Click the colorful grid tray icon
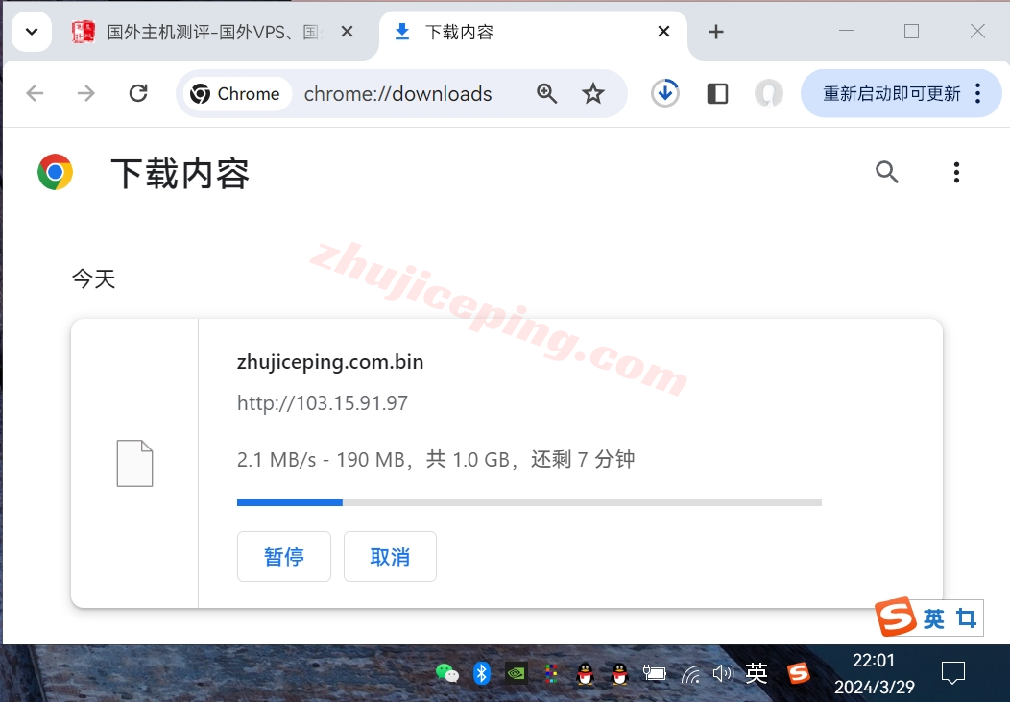 tap(551, 673)
